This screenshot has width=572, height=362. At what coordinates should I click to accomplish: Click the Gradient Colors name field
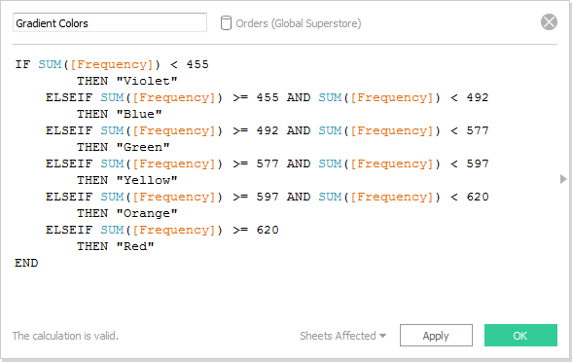[x=110, y=22]
